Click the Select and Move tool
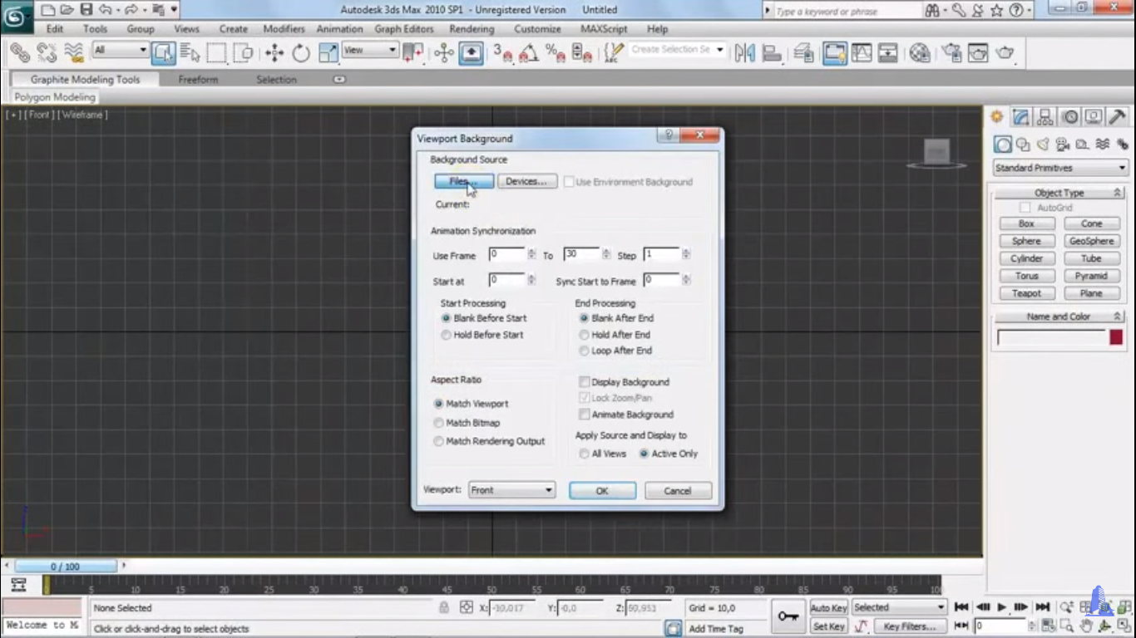This screenshot has height=638, width=1136. coord(274,53)
